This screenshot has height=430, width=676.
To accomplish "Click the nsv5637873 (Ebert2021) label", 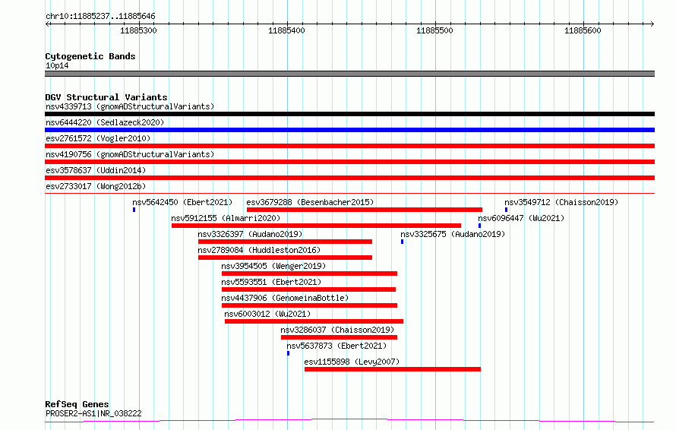I will click(336, 346).
